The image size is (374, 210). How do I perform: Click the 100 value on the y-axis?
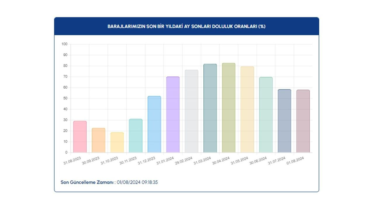coord(65,44)
